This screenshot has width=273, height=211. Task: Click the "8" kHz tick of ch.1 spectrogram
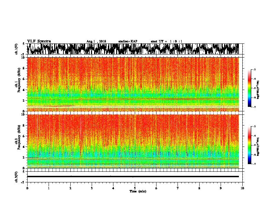coord(24,68)
